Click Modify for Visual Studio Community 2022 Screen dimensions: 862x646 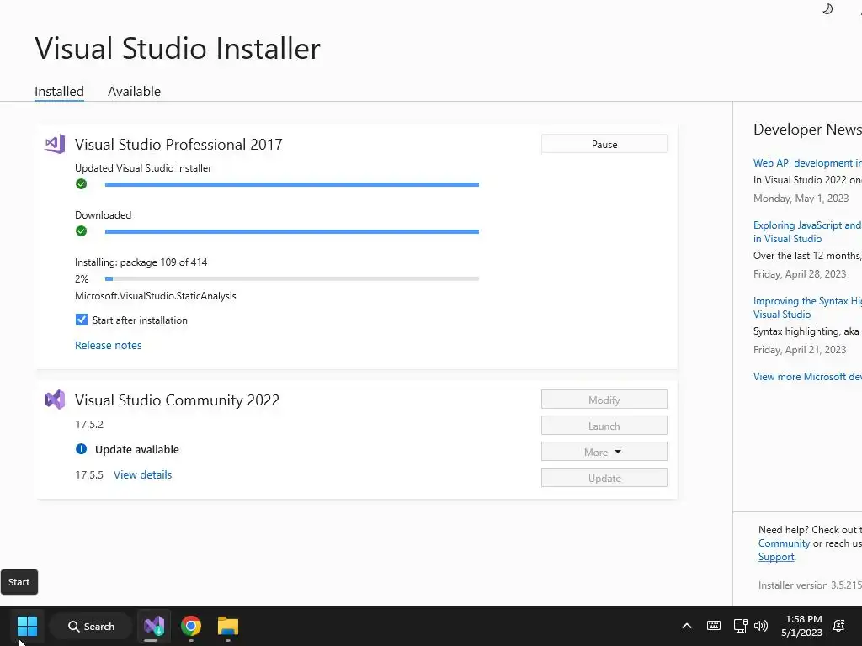point(604,400)
